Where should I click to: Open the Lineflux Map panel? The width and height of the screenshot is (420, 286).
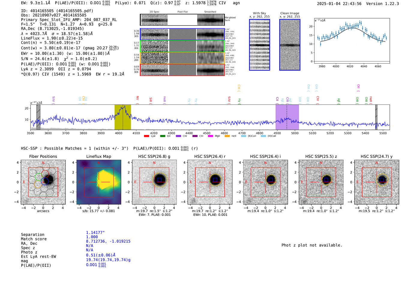(x=99, y=182)
